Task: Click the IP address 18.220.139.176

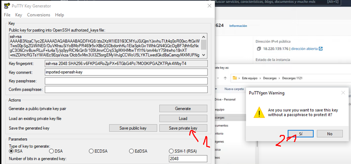Action: tap(276, 49)
